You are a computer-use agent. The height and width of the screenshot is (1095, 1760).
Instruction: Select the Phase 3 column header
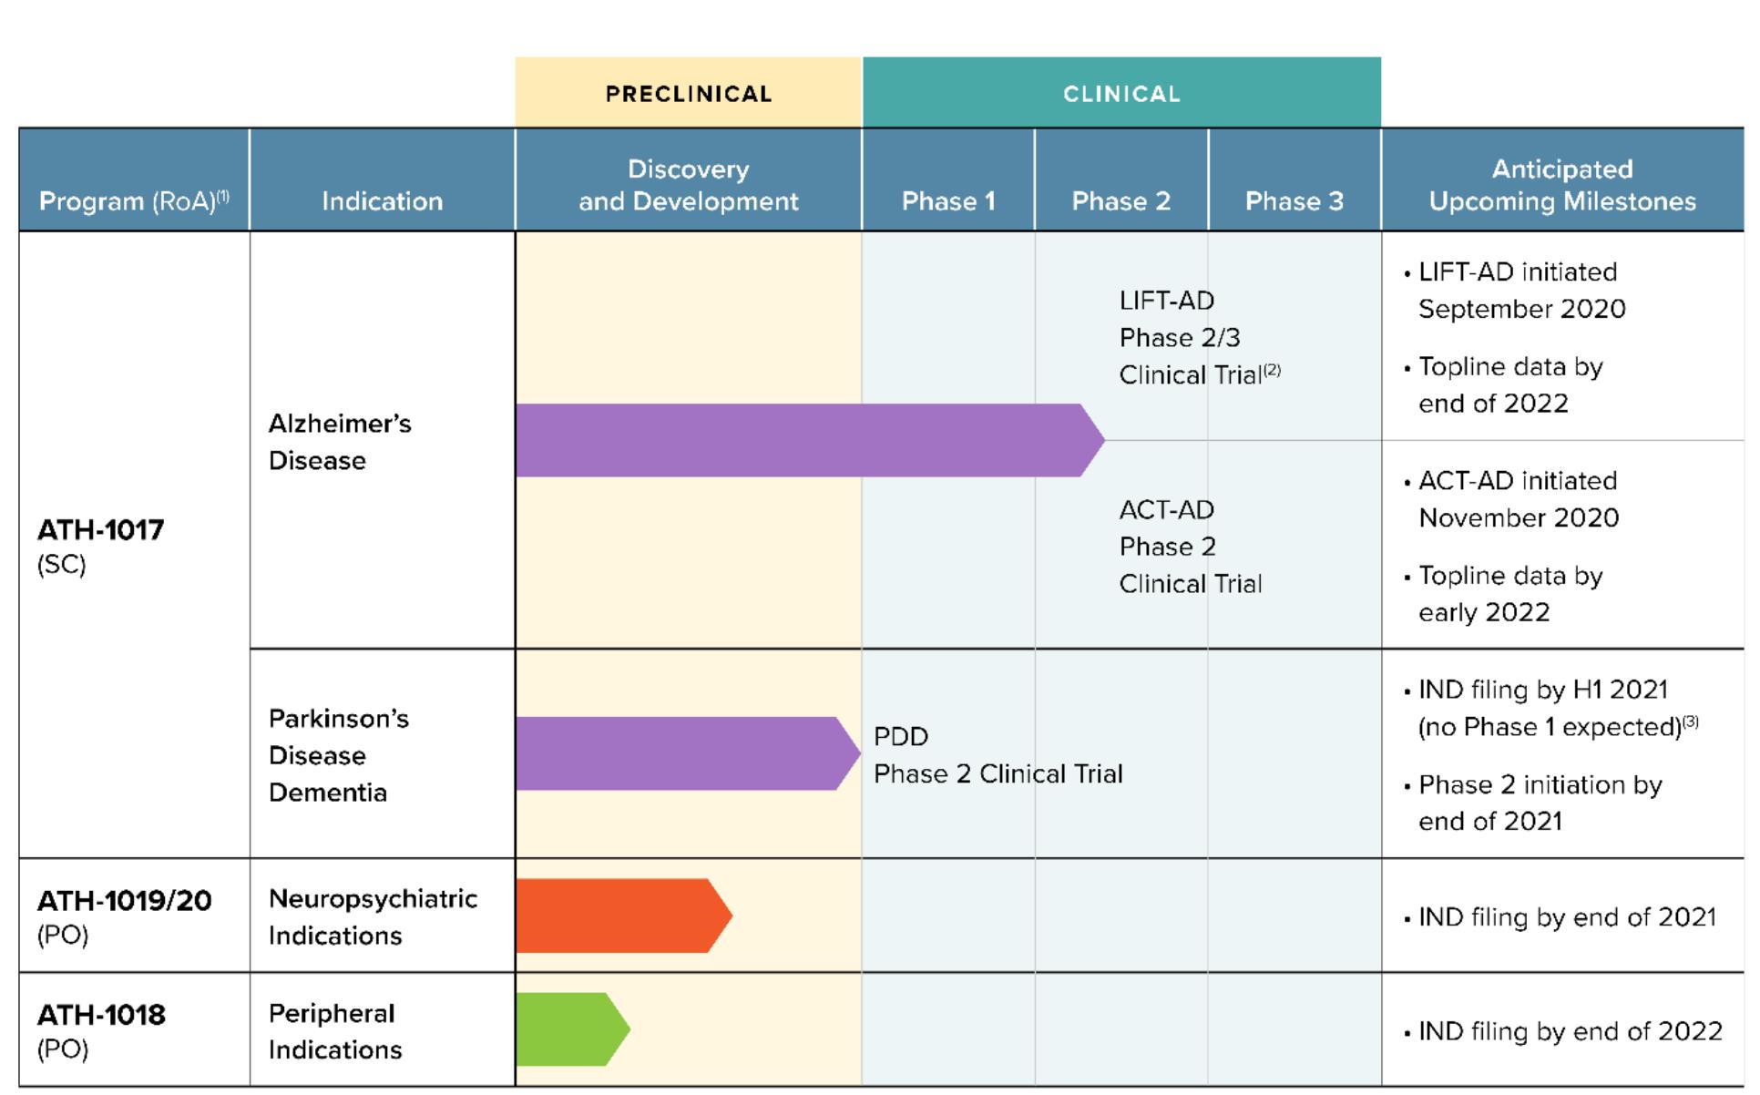pyautogui.click(x=1294, y=200)
